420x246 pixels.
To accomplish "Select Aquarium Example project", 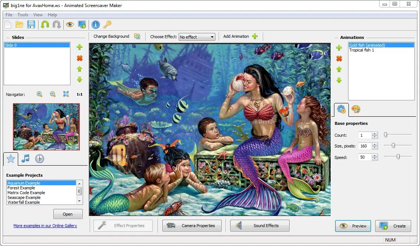I will [42, 183].
